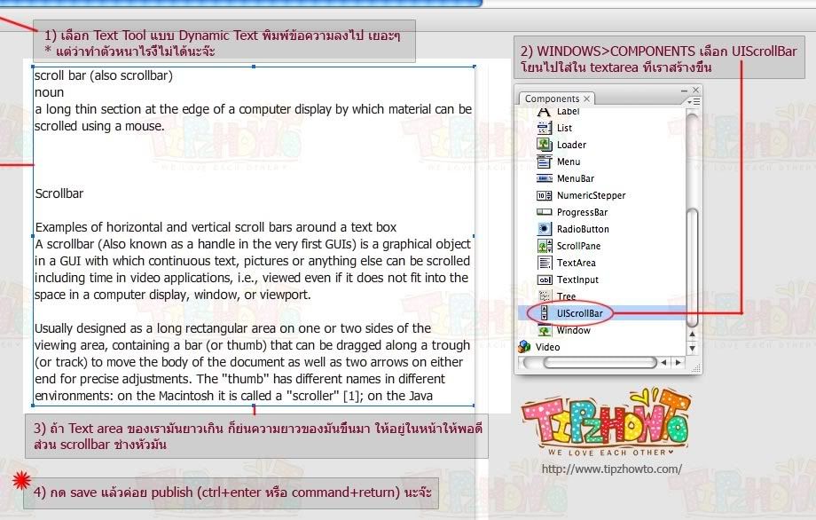816x520 pixels.
Task: Click the Loader component icon
Action: (545, 145)
